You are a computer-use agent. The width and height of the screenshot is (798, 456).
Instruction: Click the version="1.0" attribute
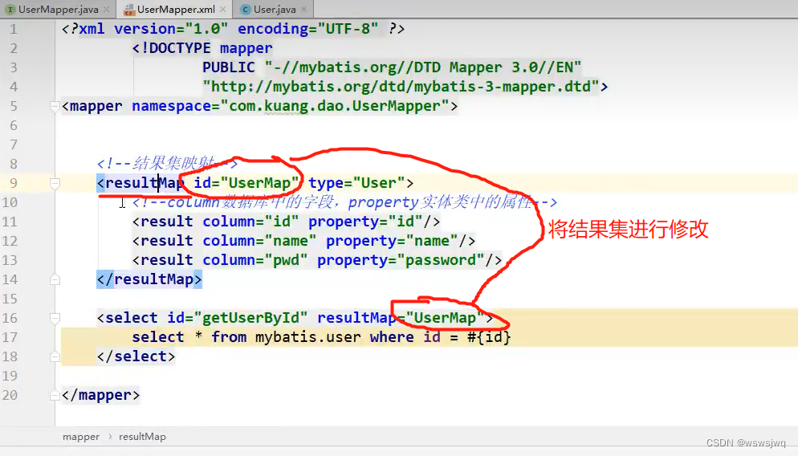pos(170,29)
